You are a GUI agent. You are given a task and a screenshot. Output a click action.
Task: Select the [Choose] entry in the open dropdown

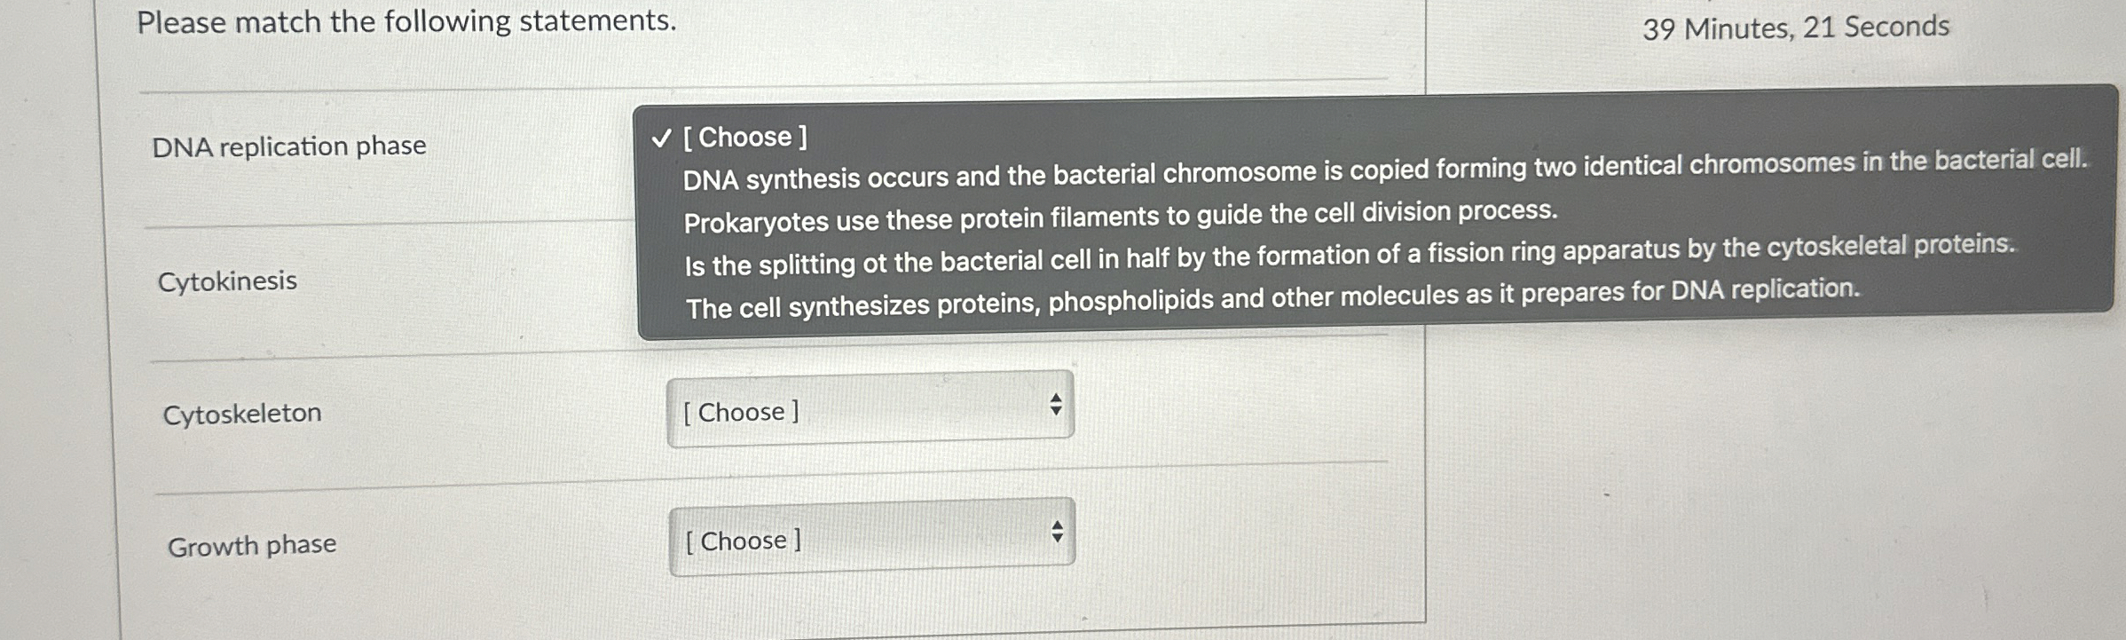coord(745,138)
